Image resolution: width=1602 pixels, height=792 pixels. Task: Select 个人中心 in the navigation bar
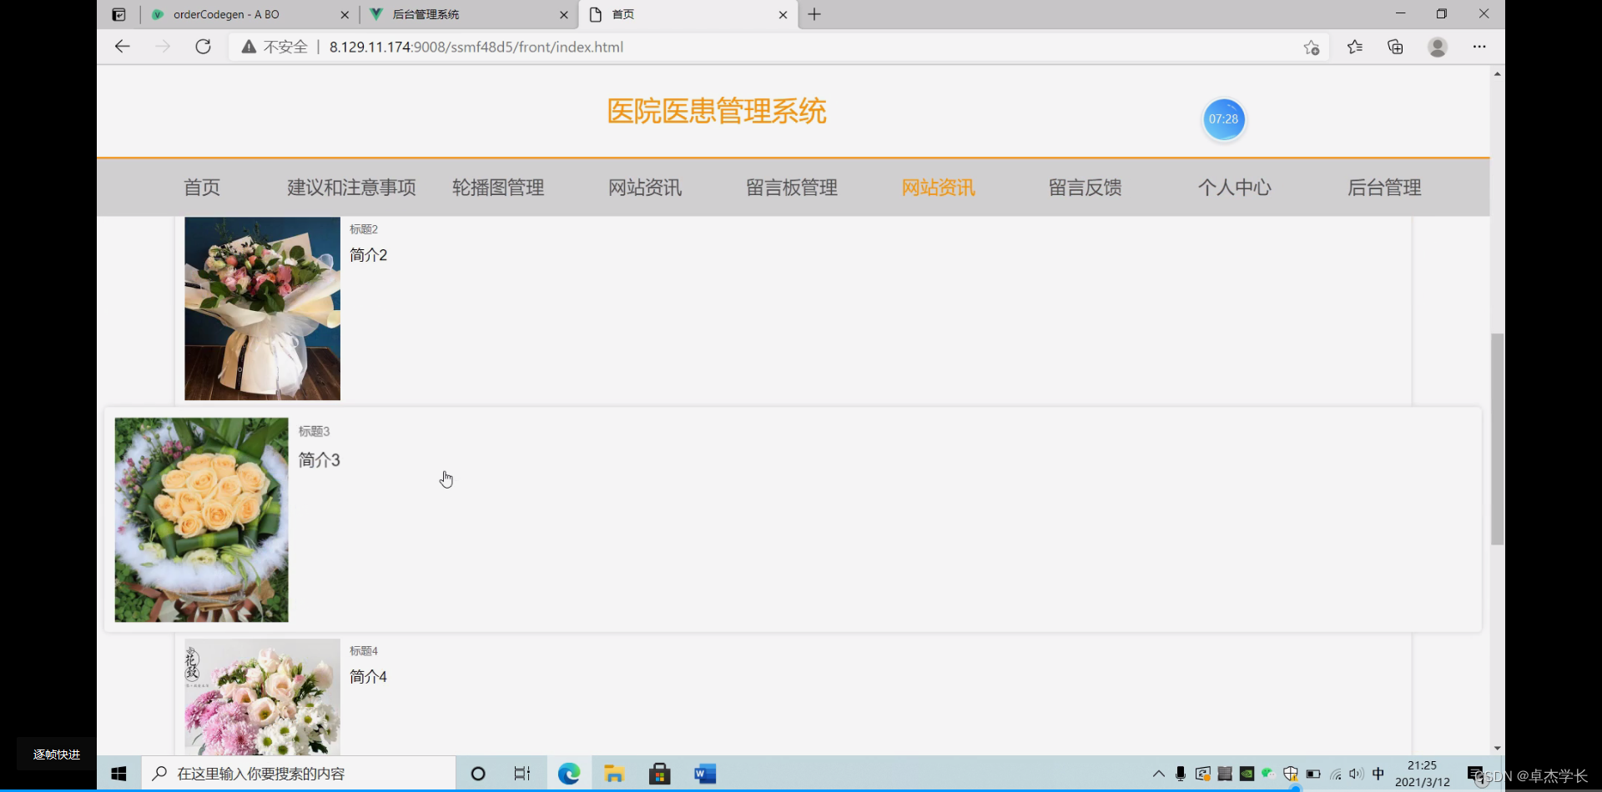tap(1235, 188)
